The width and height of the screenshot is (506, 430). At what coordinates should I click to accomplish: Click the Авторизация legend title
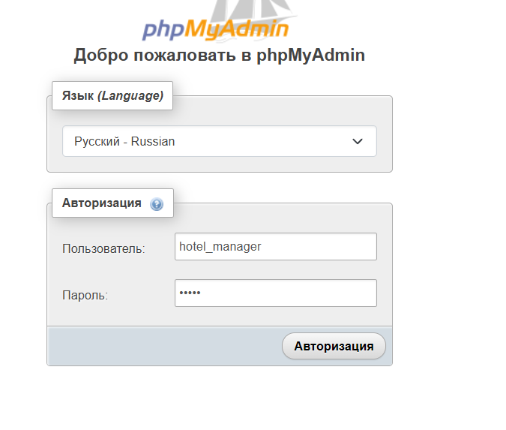pos(102,203)
